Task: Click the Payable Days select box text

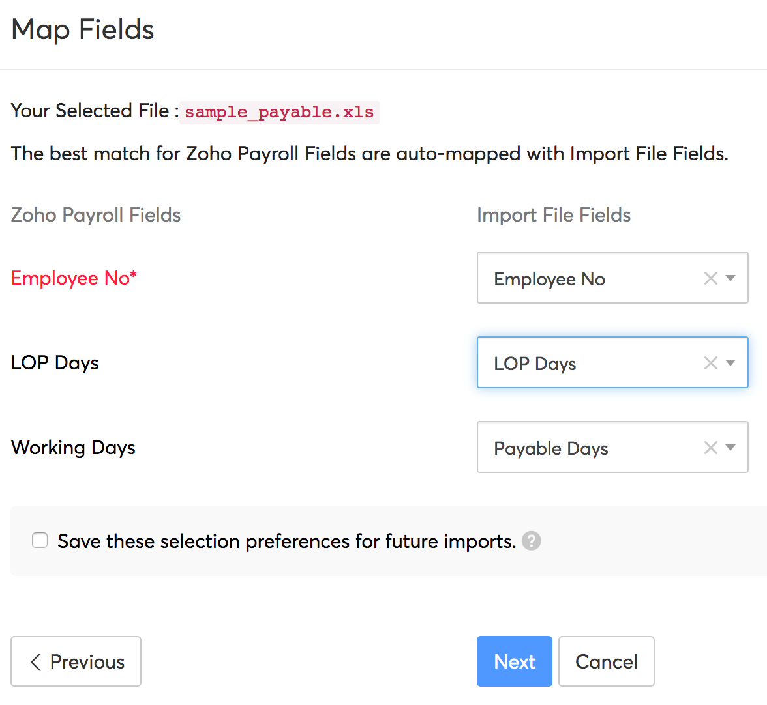Action: (x=551, y=448)
